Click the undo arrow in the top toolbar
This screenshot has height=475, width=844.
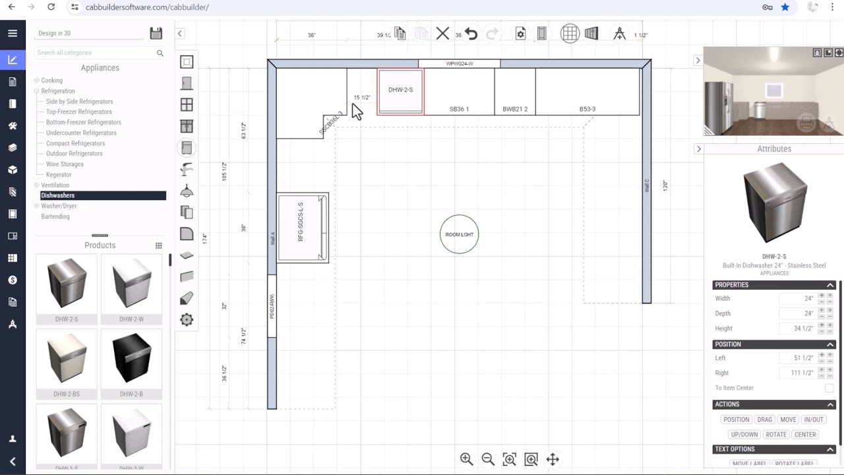pyautogui.click(x=471, y=34)
